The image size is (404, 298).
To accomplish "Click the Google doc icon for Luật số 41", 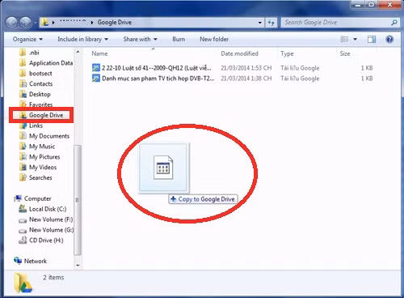I will point(96,68).
